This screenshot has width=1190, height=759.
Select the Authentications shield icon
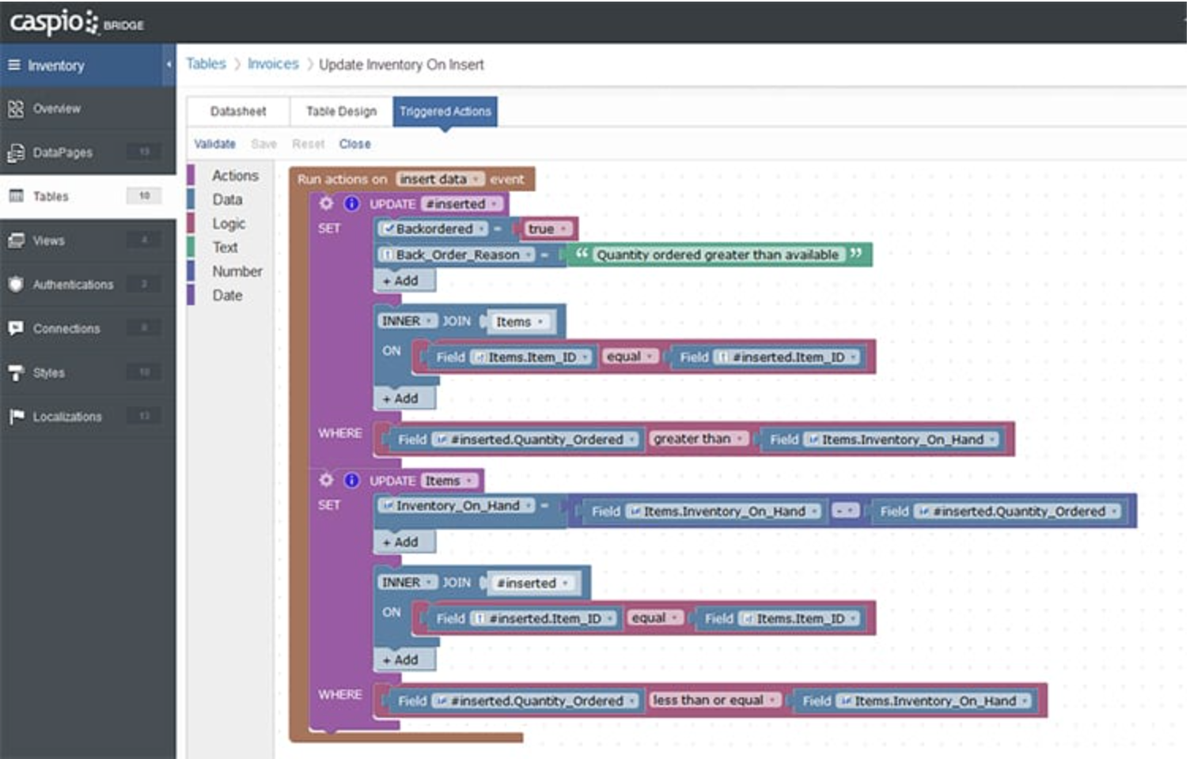[x=16, y=284]
